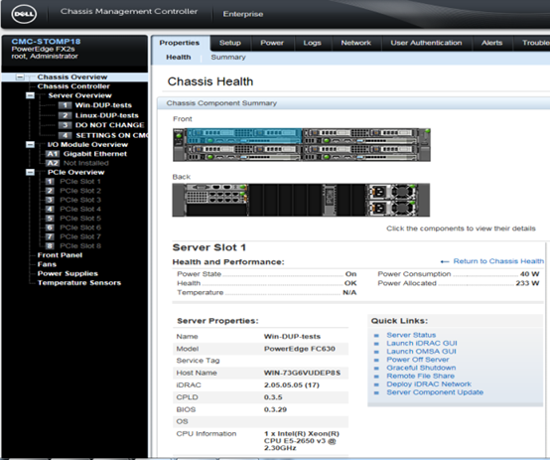Select the highlighted blue server sled in Front view

[x=244, y=136]
